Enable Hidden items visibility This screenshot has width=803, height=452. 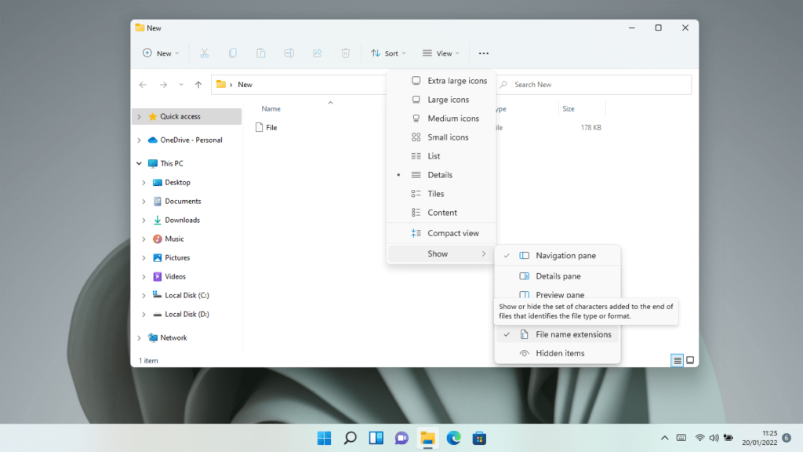point(558,353)
